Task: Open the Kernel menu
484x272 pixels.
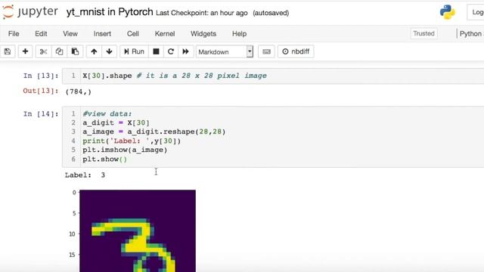Action: pyautogui.click(x=165, y=33)
